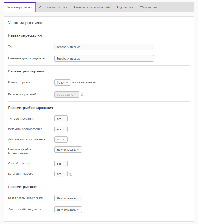Open the Время отправки 'Сразу' dropdown
Viewport: 198px width, 224px height.
pos(62,82)
